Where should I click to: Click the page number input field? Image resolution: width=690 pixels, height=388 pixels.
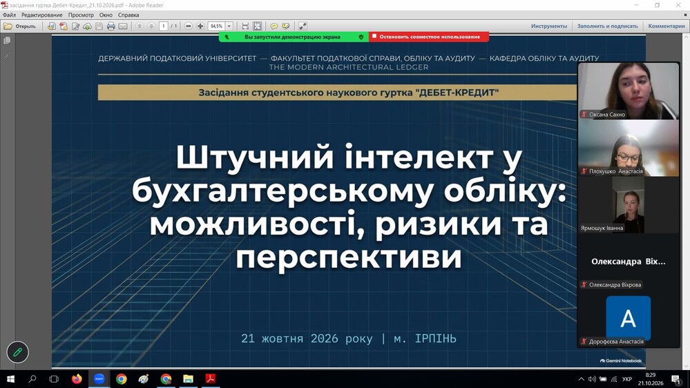[x=164, y=26]
